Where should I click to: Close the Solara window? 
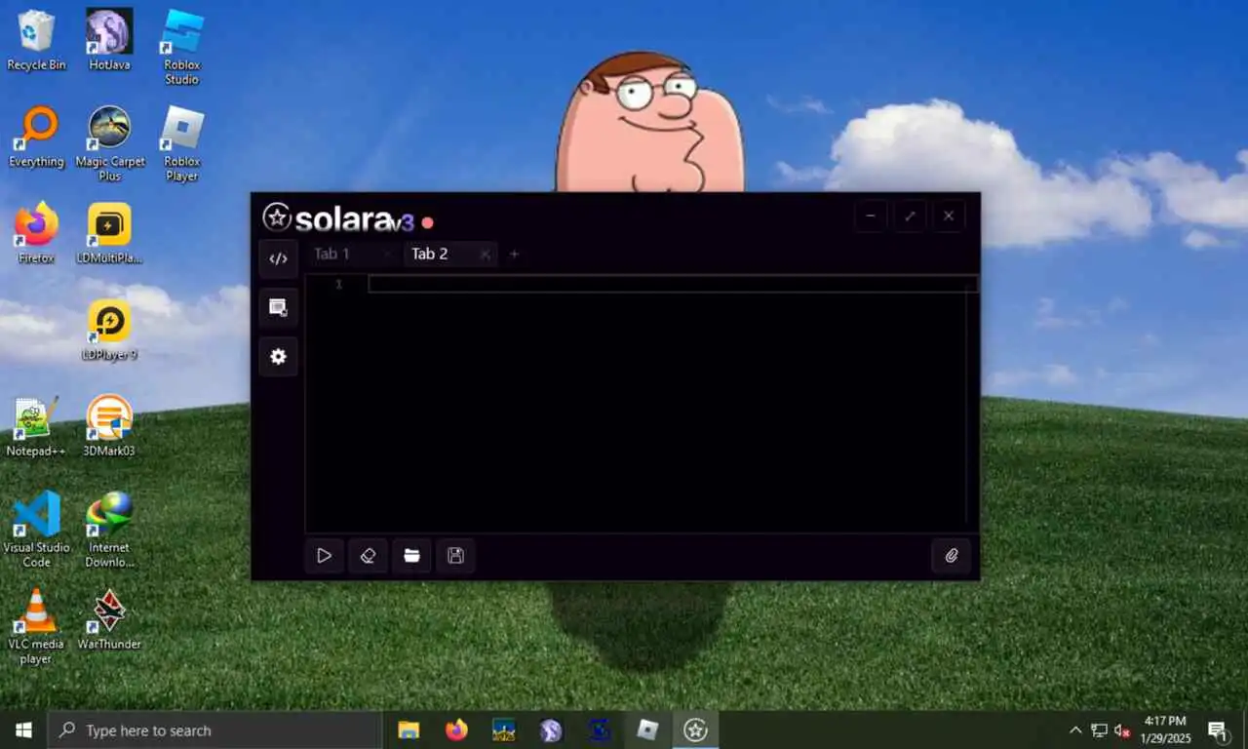[949, 216]
